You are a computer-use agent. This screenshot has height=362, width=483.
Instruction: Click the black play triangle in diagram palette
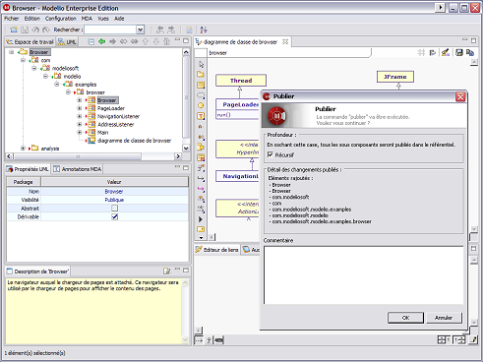(201, 219)
